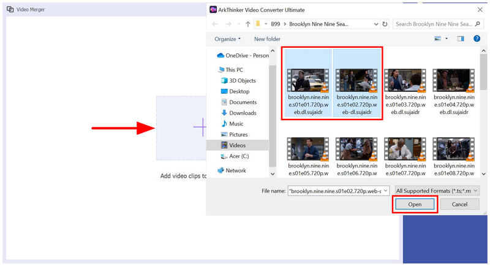Open the Pictures folder
Viewport: 490px width, 266px height.
pyautogui.click(x=235, y=134)
